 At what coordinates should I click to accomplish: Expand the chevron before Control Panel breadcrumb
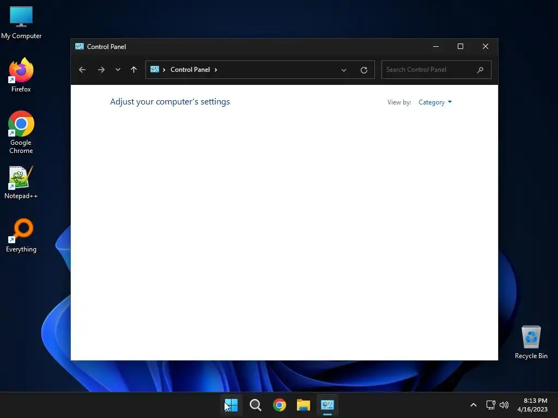(x=163, y=70)
